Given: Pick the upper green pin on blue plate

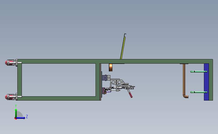Looking at the screenshot, I should [199, 72].
